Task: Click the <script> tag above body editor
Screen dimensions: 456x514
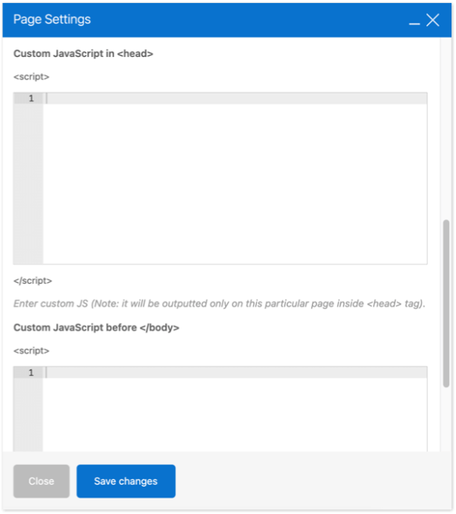Action: (x=31, y=351)
